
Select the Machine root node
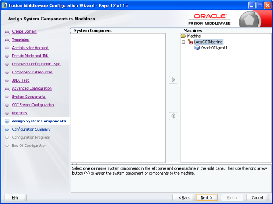194,36
